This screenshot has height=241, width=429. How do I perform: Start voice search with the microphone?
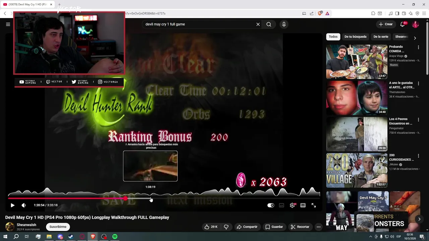tap(284, 24)
